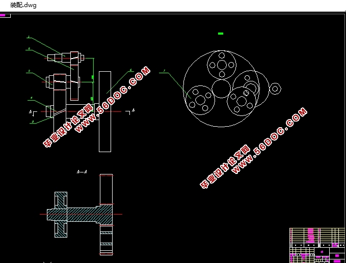Pick the center circle of the circular view

[x=221, y=89]
